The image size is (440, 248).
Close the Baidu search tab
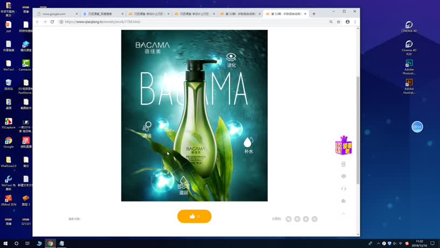123,14
